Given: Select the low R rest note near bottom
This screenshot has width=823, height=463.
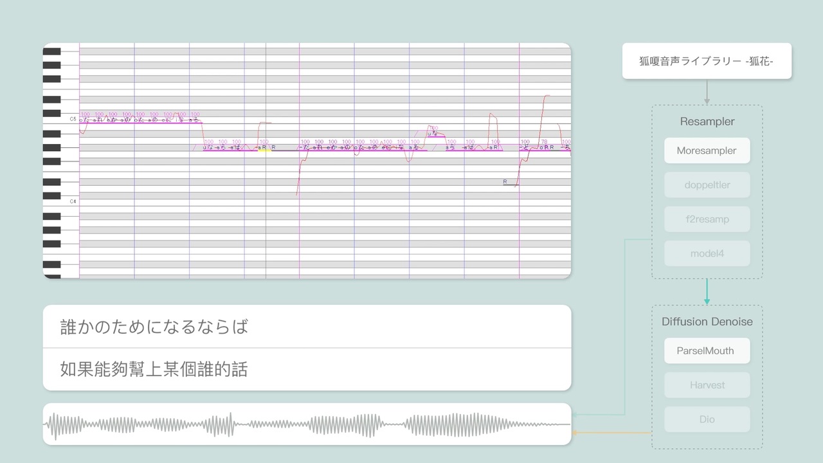Looking at the screenshot, I should (510, 184).
